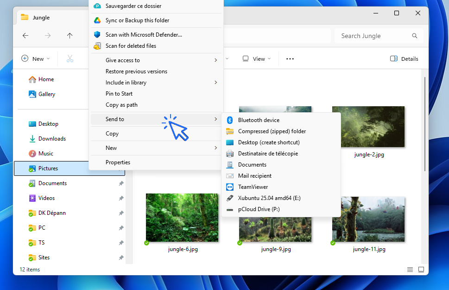Click the Cut scissors icon
The width and height of the screenshot is (449, 290).
[x=70, y=58]
